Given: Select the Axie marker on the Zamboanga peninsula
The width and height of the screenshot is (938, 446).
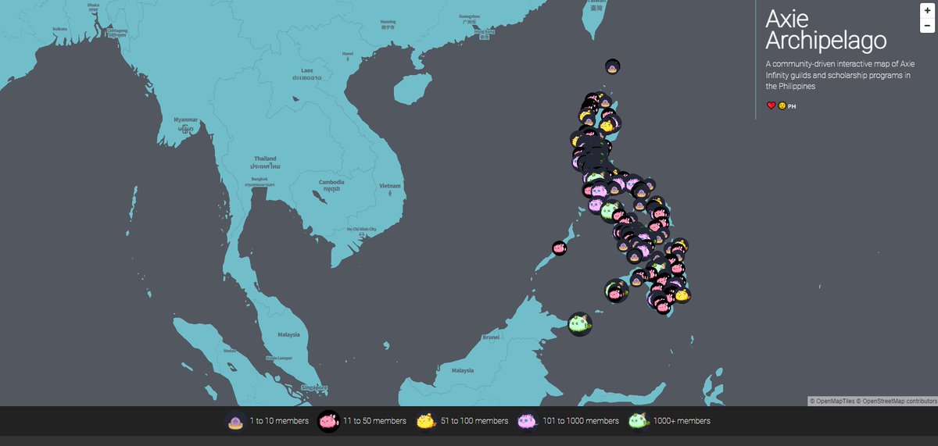Looking at the screenshot, I should tap(617, 291).
